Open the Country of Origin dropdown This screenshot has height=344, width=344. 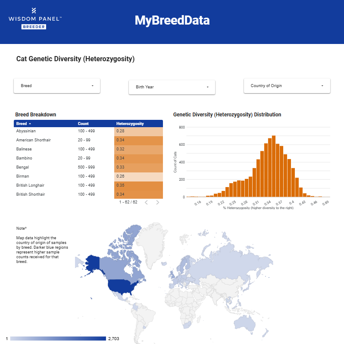[287, 86]
